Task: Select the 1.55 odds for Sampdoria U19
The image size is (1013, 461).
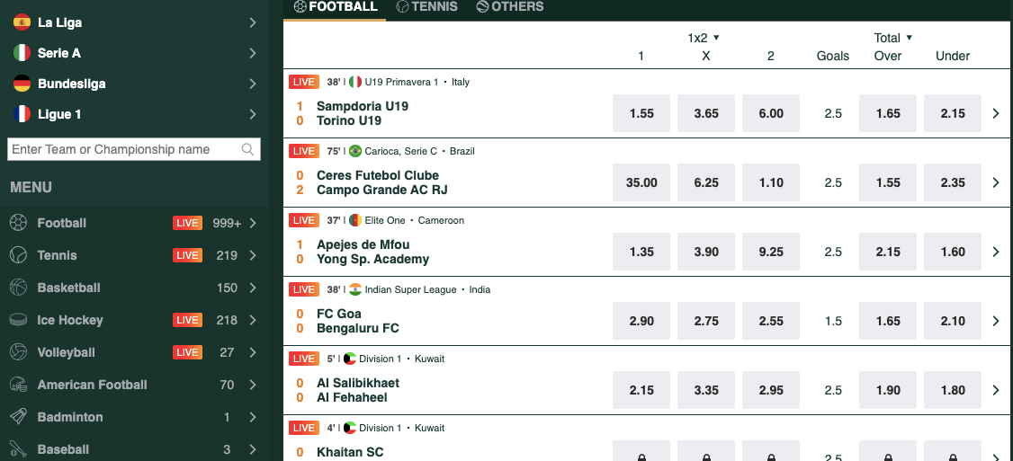Action: tap(641, 113)
